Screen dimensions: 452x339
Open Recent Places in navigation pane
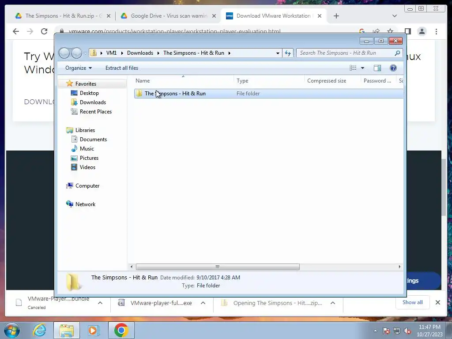click(95, 112)
